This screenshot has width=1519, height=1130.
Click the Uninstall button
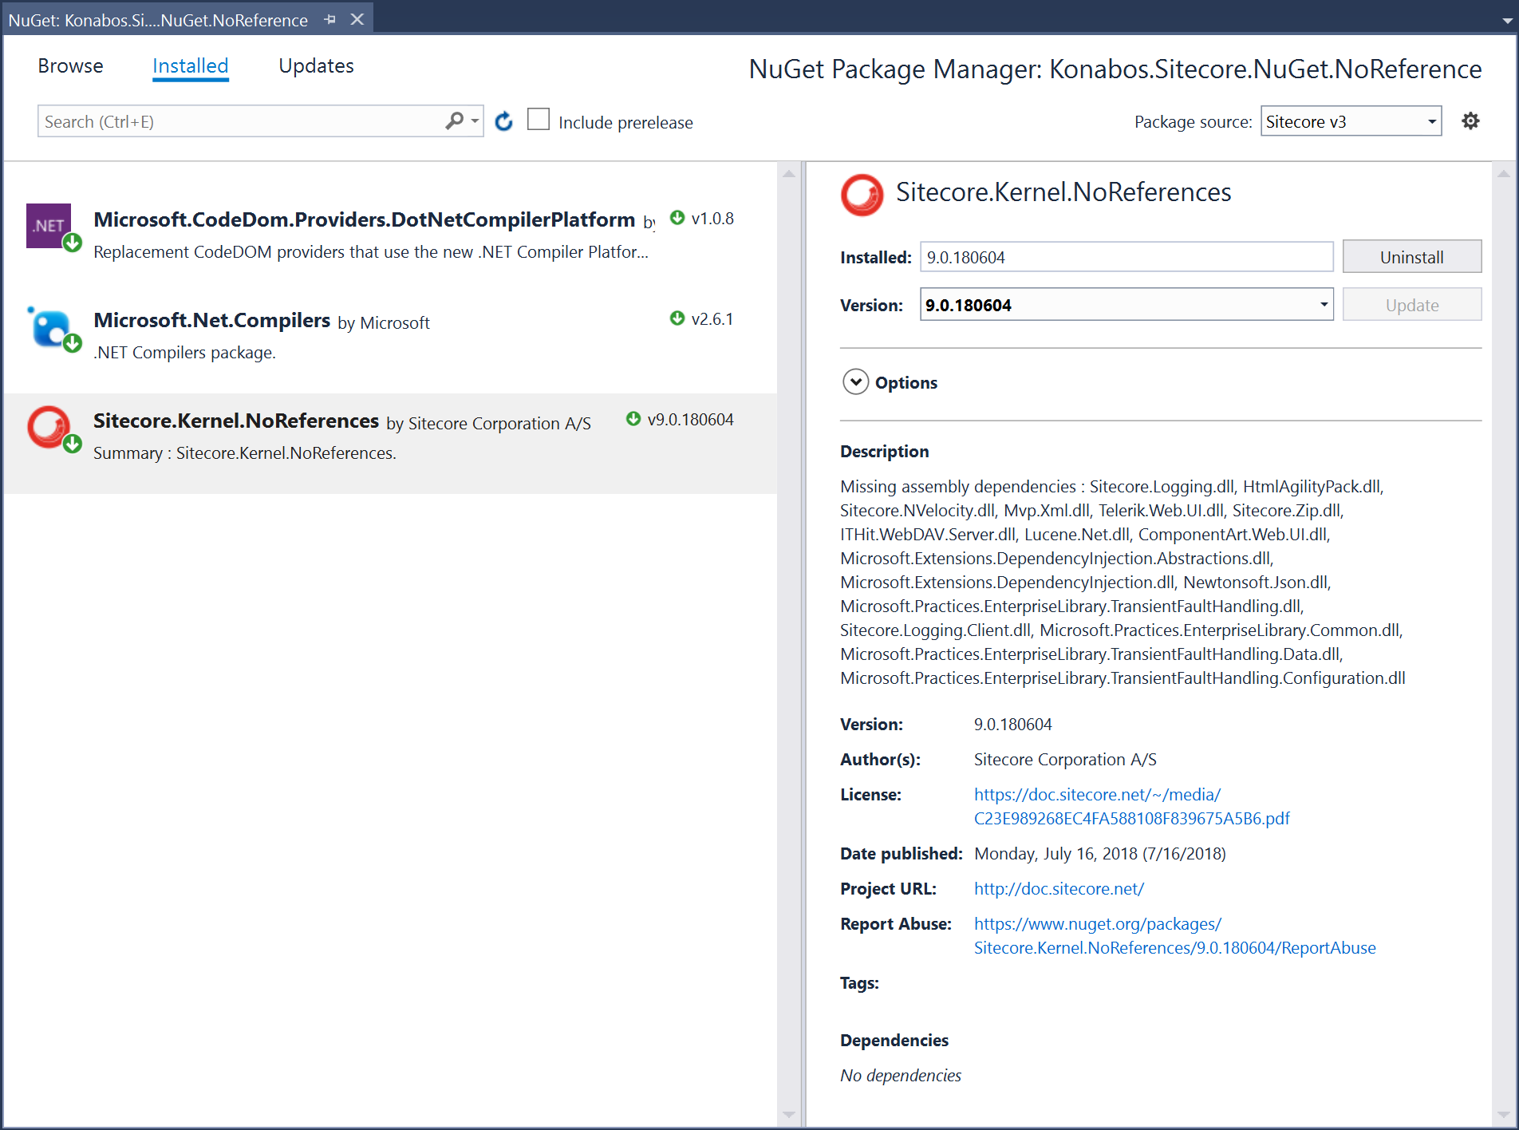pos(1411,256)
